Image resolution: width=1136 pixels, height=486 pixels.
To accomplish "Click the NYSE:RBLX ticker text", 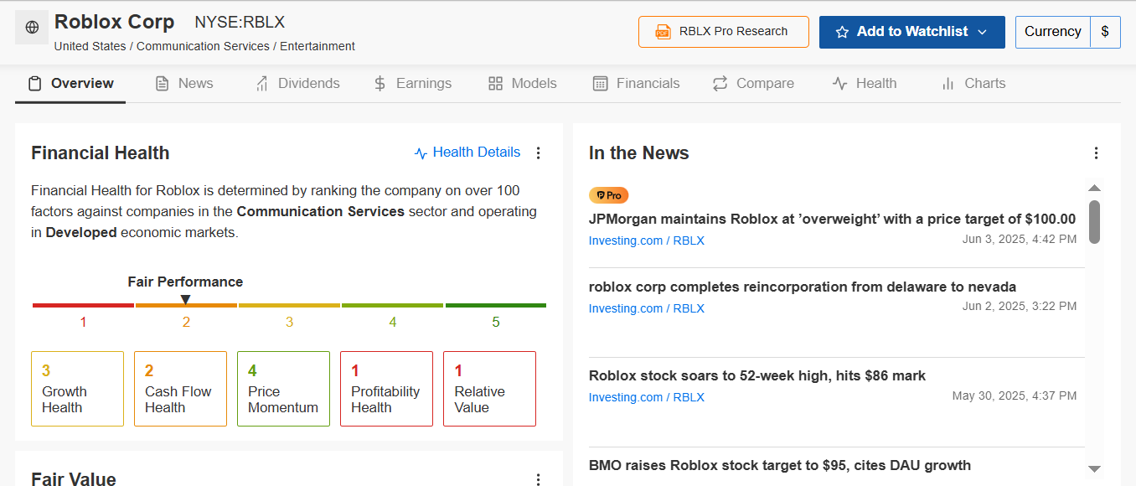I will tap(240, 23).
